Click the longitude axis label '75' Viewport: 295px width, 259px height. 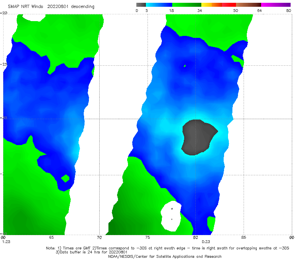(147, 237)
